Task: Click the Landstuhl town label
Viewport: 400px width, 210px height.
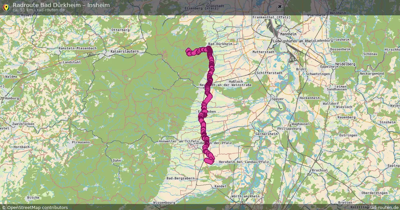Action: pyautogui.click(x=72, y=62)
